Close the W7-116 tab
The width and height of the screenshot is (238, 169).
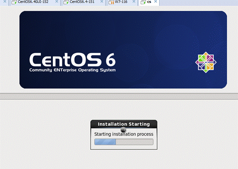134,2
